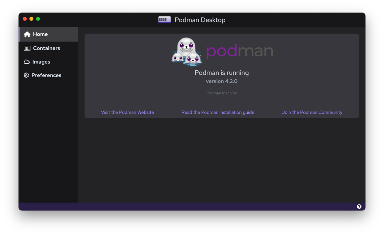
Task: Select the Containers icon in the sidebar
Action: (x=27, y=48)
